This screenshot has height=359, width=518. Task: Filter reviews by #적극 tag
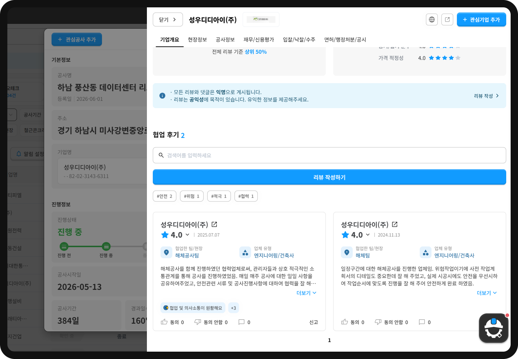click(x=219, y=196)
